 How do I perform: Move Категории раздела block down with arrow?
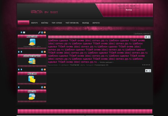(x=21, y=52)
